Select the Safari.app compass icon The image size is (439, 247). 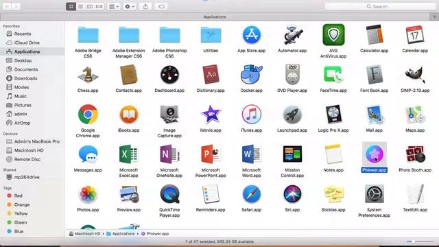(x=252, y=193)
